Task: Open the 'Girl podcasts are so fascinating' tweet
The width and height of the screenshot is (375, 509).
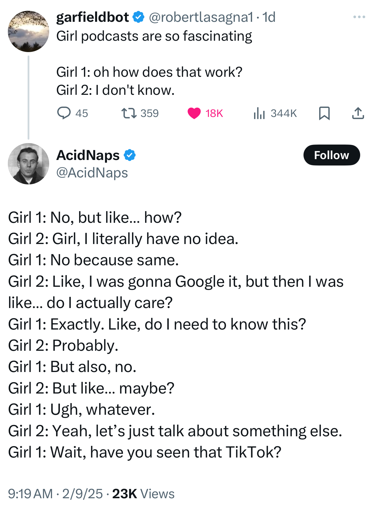Action: point(154,36)
